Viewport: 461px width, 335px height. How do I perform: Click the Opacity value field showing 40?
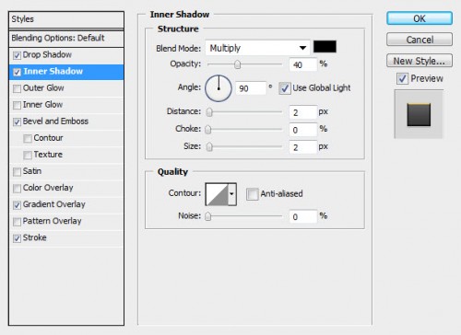pos(302,64)
